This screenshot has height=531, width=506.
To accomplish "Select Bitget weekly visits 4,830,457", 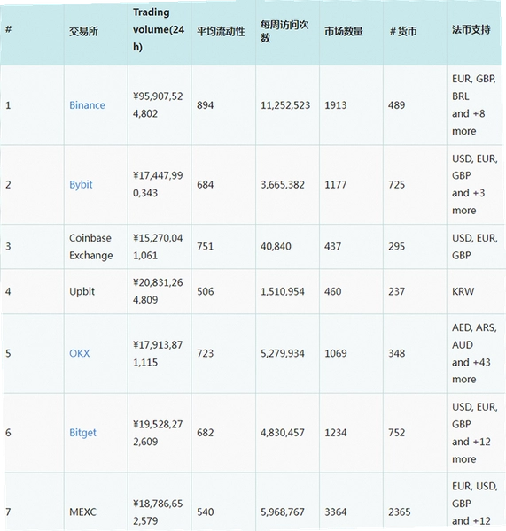I will click(x=283, y=433).
